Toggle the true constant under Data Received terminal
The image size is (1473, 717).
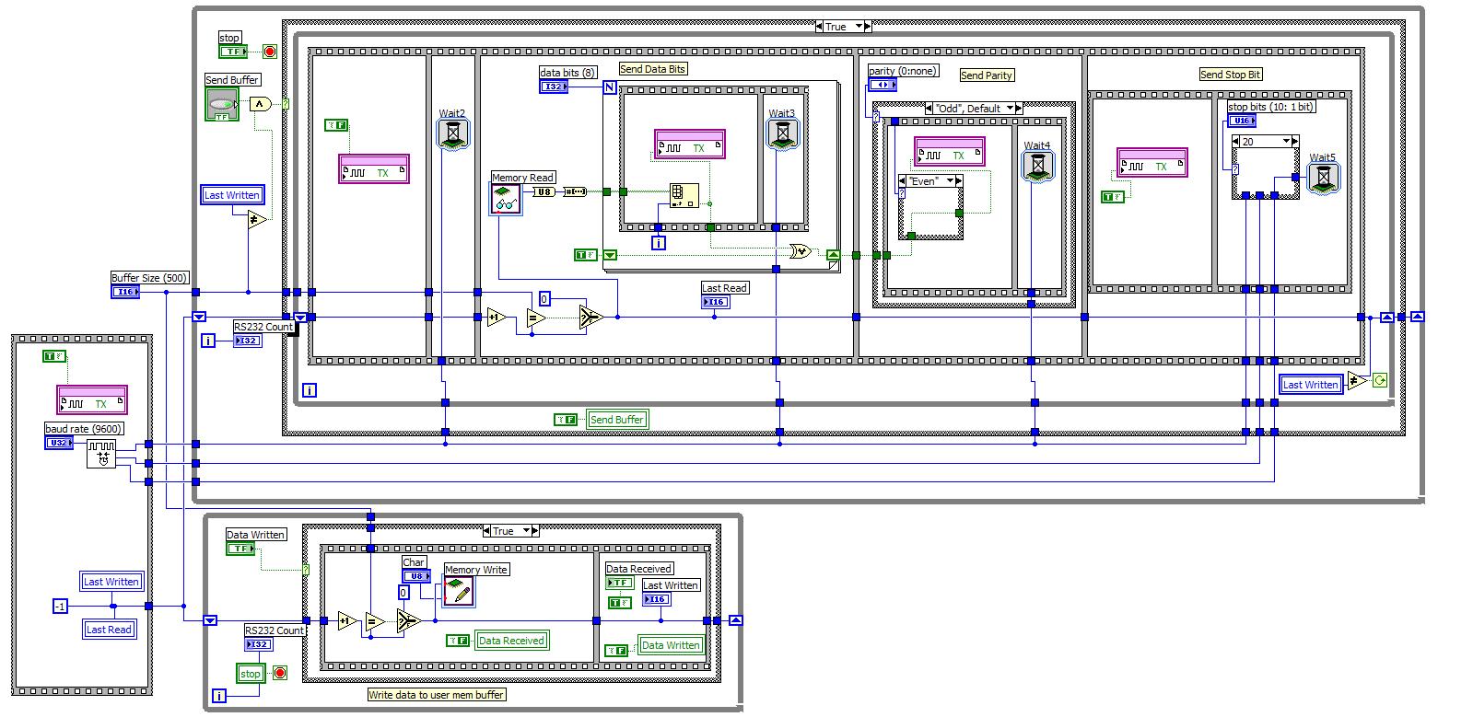click(x=620, y=603)
